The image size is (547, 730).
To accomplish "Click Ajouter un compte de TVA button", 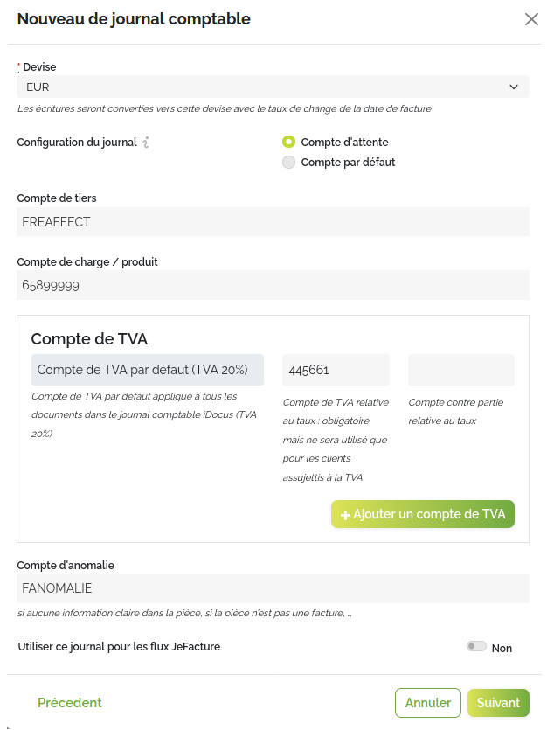I will tap(423, 514).
